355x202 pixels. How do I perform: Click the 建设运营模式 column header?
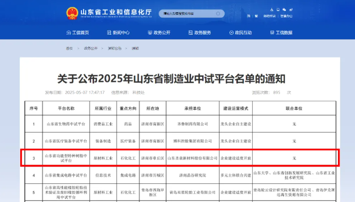(x=236, y=108)
